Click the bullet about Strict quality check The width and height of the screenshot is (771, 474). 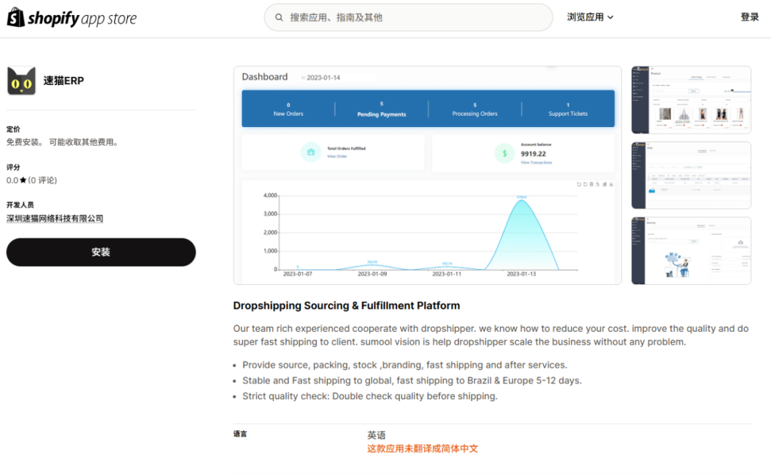370,396
